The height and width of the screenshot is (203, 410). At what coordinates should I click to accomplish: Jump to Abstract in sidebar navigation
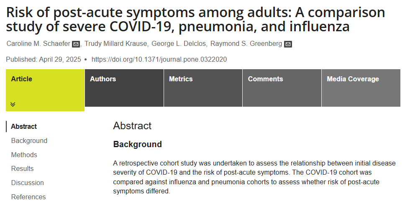[x=24, y=126]
